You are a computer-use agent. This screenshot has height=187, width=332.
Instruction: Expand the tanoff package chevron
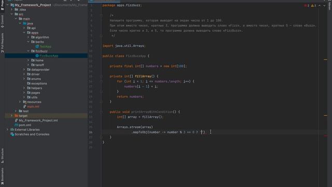pos(28,65)
